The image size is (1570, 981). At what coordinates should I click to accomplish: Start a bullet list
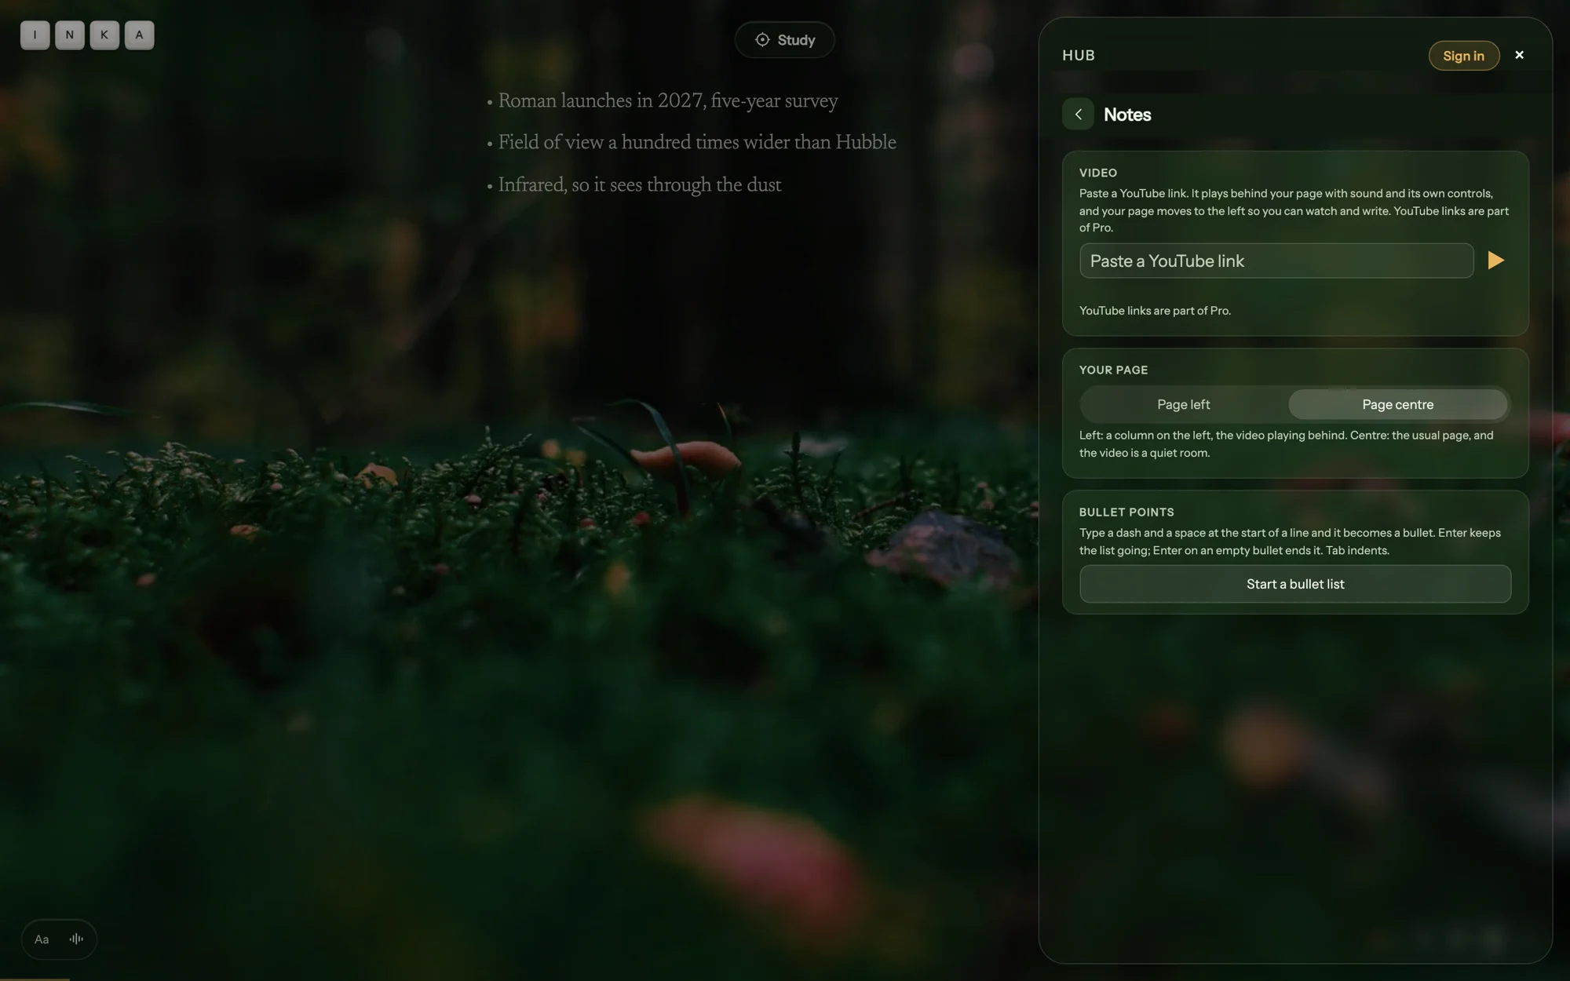(x=1295, y=584)
